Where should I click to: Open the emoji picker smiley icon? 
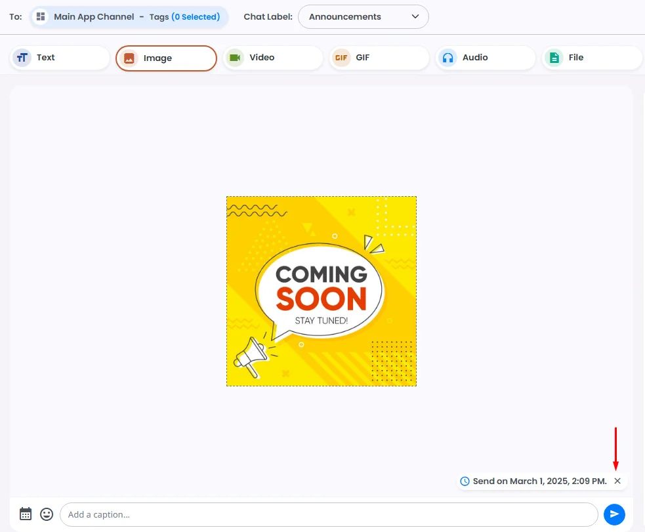(x=47, y=514)
